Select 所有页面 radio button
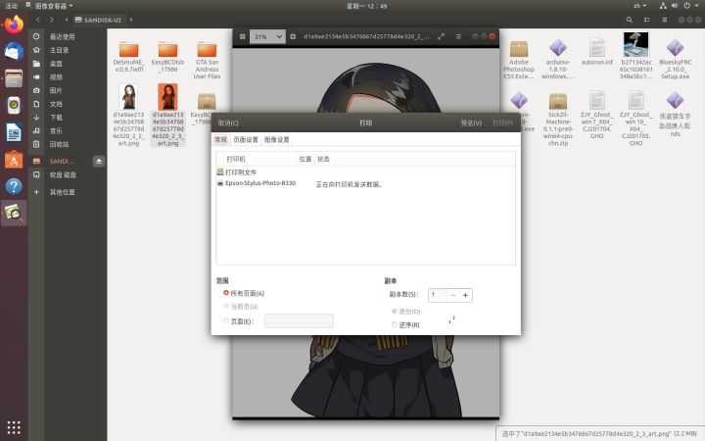Image resolution: width=705 pixels, height=441 pixels. 226,293
